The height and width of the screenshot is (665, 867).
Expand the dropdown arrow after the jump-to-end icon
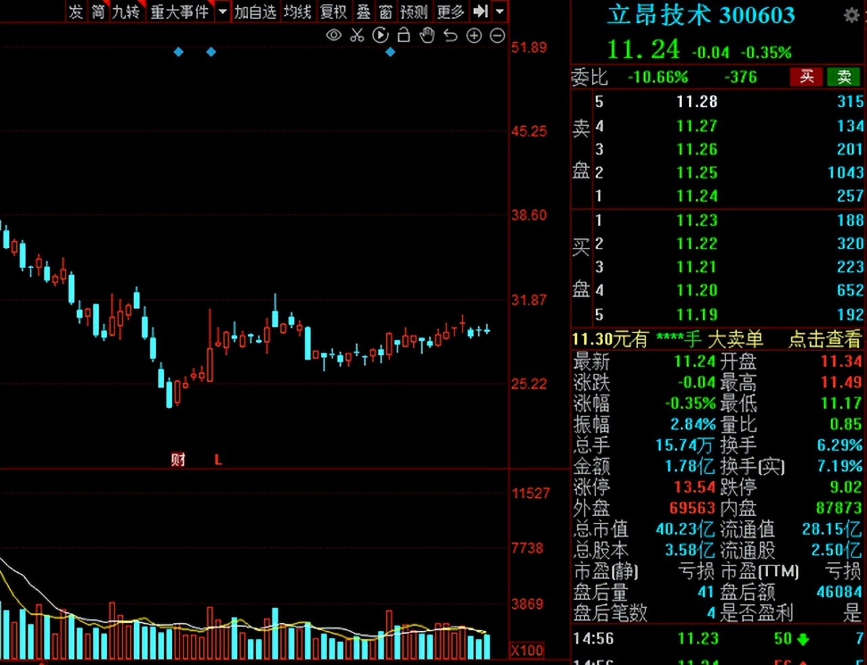click(x=500, y=11)
